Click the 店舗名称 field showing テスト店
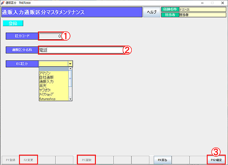The height and width of the screenshot is (165, 228). click(203, 9)
